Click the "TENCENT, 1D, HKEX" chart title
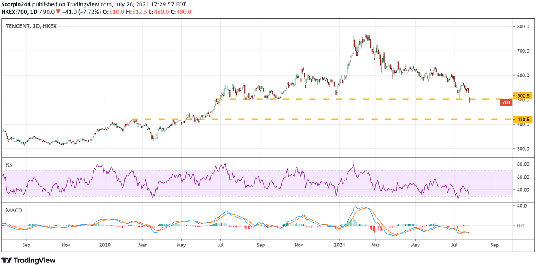This screenshot has height=265, width=537. point(31,26)
